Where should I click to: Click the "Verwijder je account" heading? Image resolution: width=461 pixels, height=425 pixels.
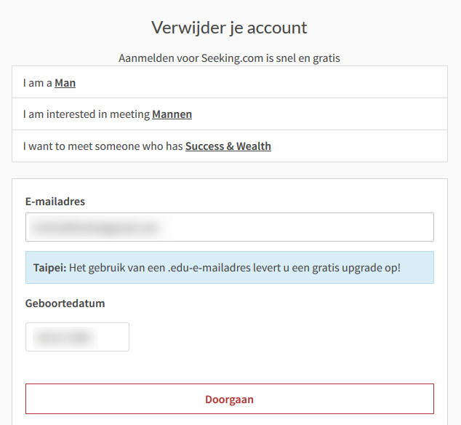coord(229,28)
